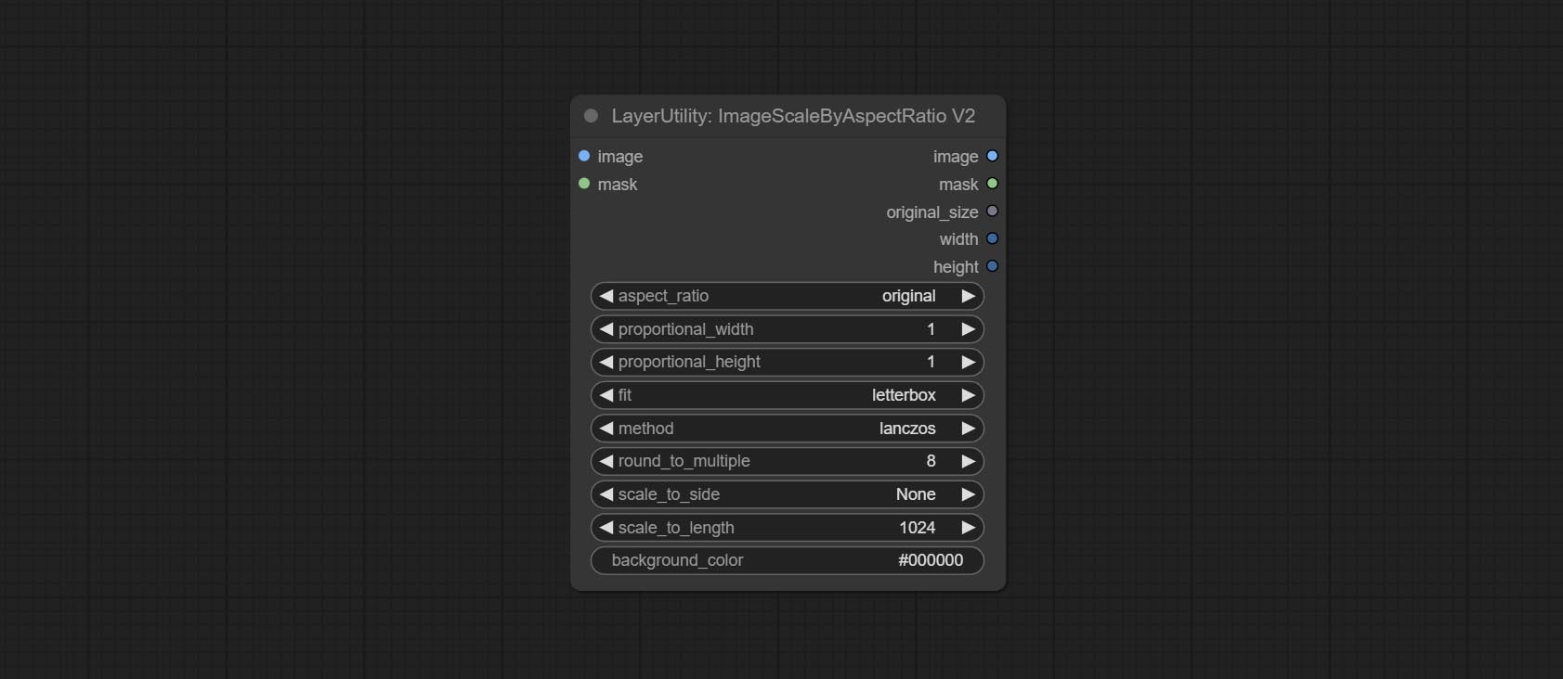This screenshot has height=679, width=1563.
Task: Decrease proportional_height with left arrow
Action: pyautogui.click(x=606, y=362)
